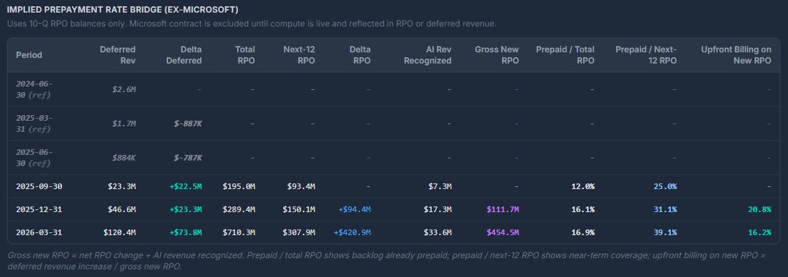This screenshot has height=277, width=788.
Task: Click the 31.1% prepaid next-12 value
Action: point(665,209)
